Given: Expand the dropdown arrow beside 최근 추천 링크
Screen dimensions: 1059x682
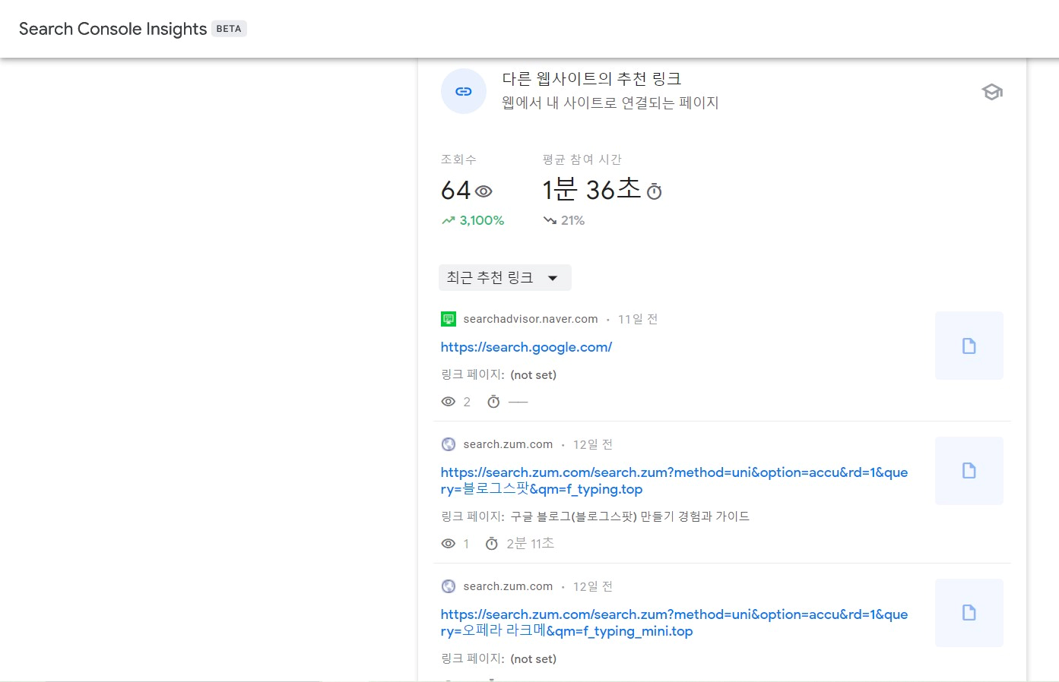Looking at the screenshot, I should coord(553,277).
